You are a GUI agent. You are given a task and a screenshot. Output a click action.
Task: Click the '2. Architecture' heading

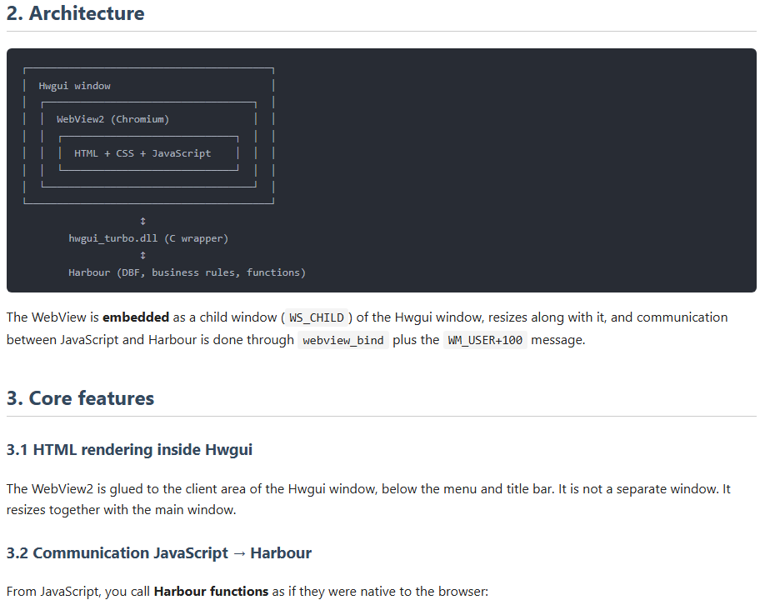pyautogui.click(x=76, y=13)
